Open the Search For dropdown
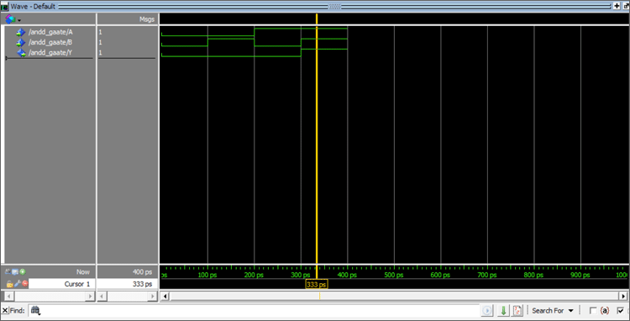This screenshot has width=630, height=321. coord(553,311)
